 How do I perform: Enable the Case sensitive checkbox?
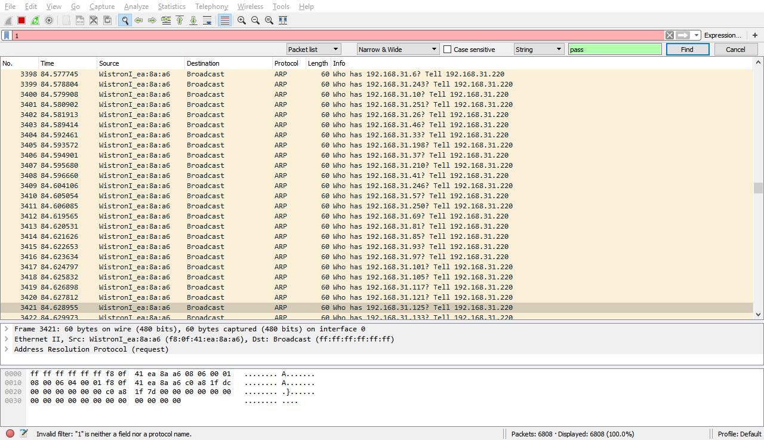coord(447,50)
